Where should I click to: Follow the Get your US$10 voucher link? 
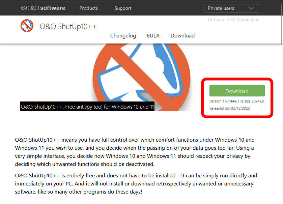[x=233, y=20]
